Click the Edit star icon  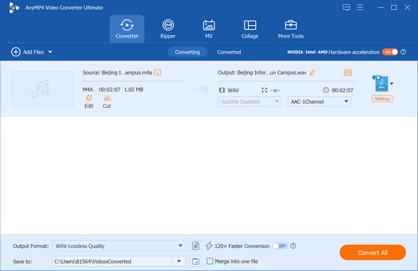point(88,98)
